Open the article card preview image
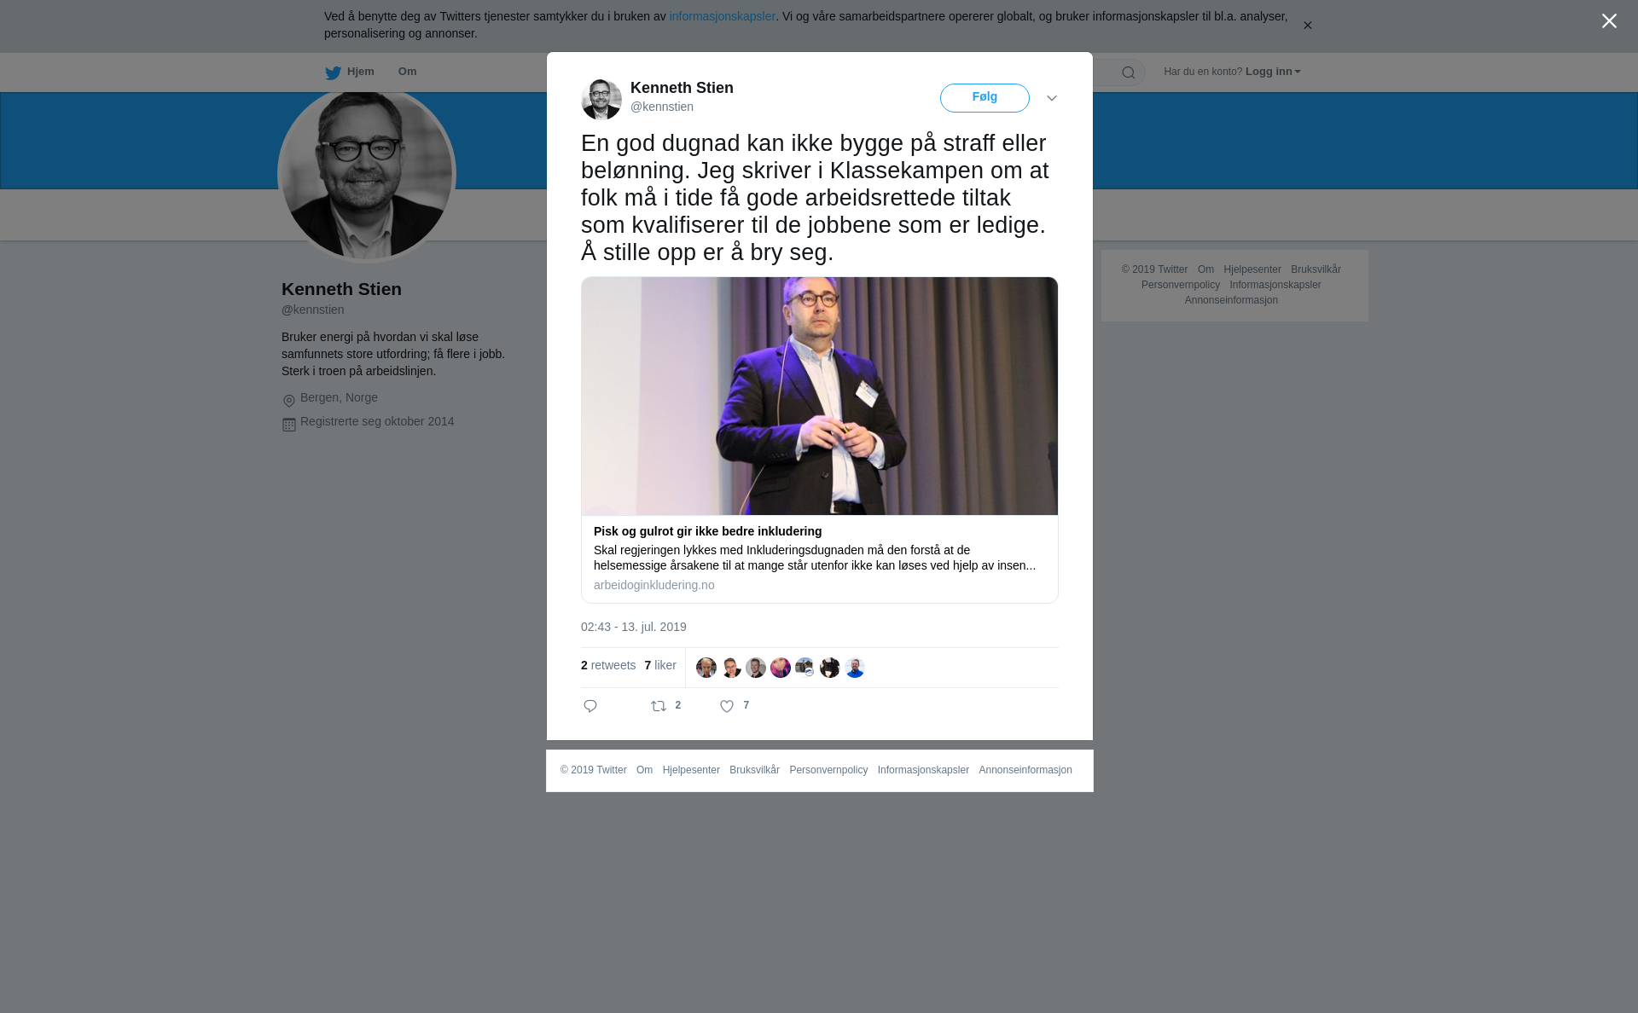The image size is (1638, 1013). pos(819,396)
